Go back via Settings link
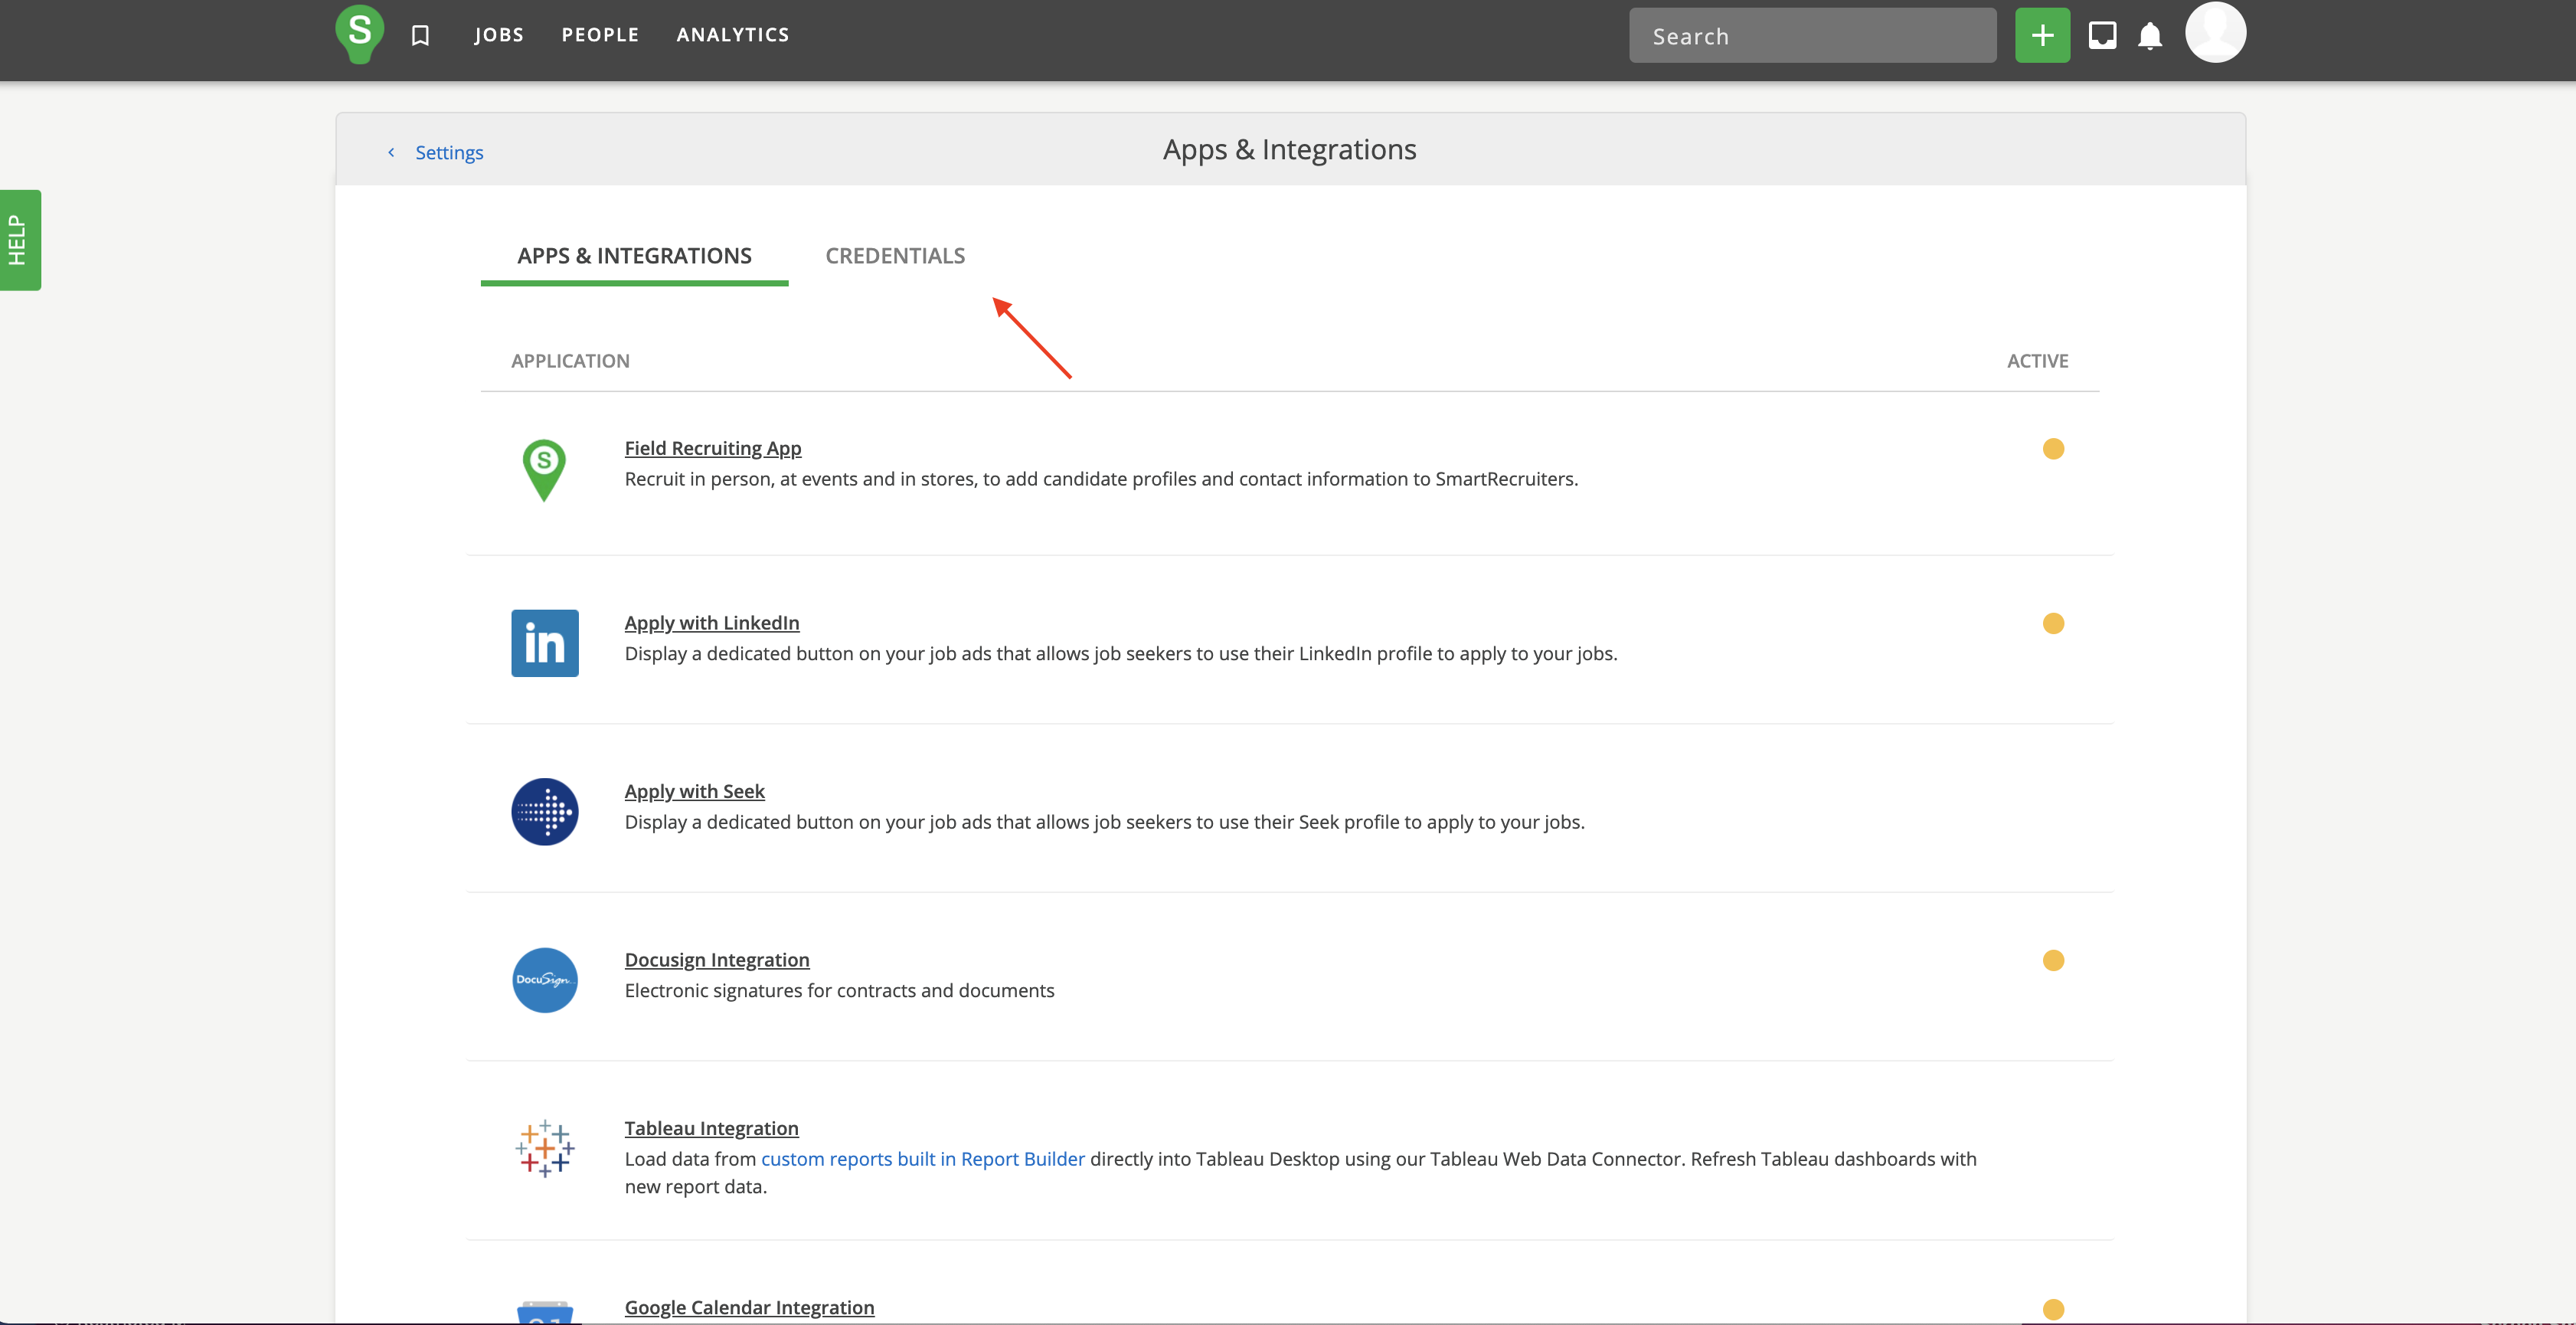 [448, 153]
